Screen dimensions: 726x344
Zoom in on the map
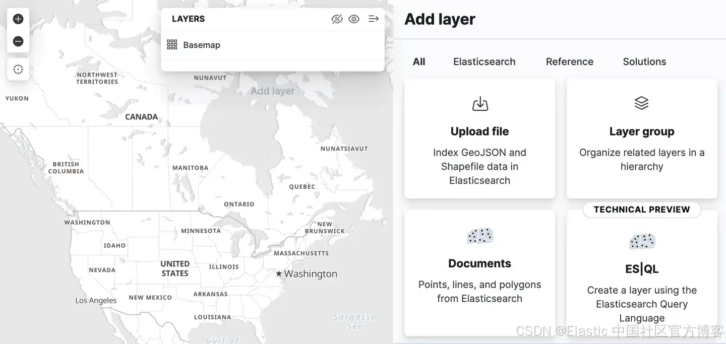tap(18, 19)
